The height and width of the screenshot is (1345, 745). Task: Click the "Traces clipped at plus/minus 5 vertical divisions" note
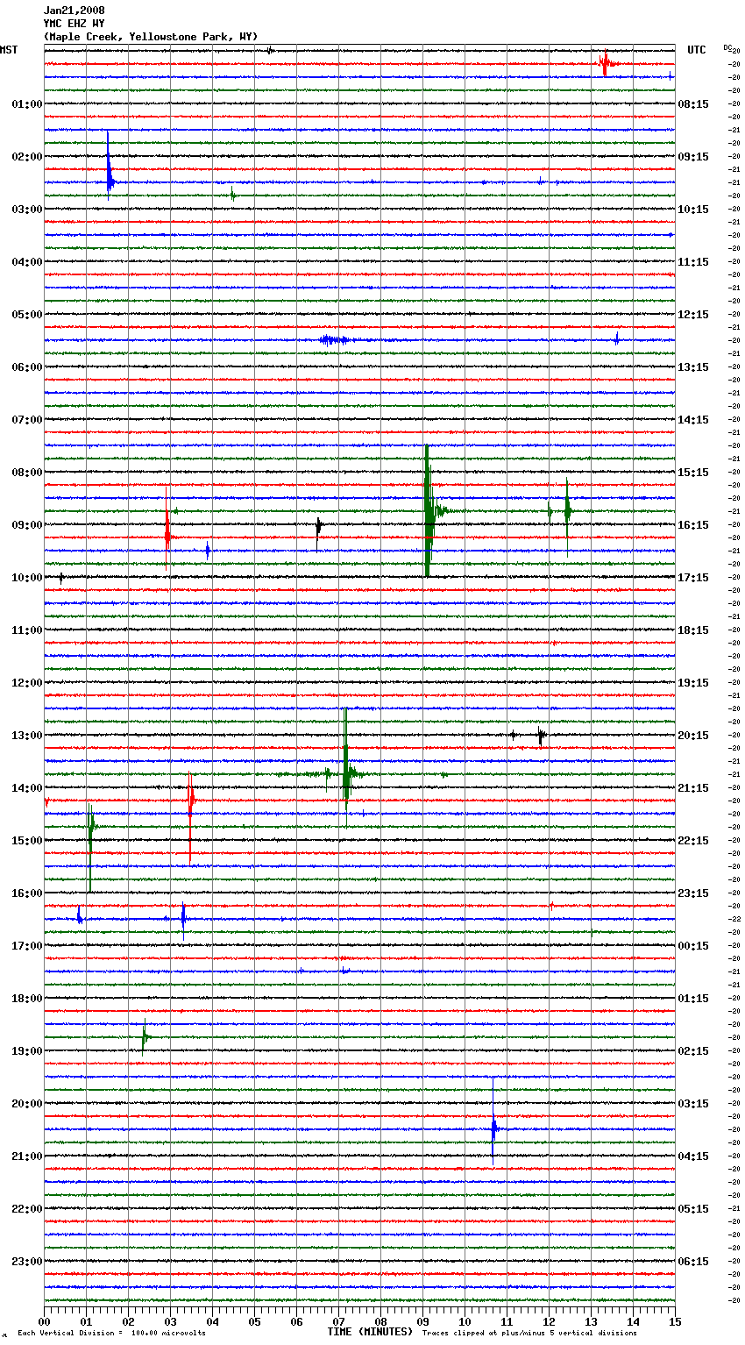point(529,1333)
